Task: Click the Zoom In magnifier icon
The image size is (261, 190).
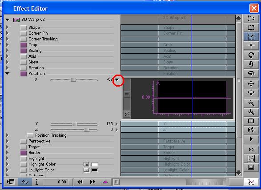Action: pyautogui.click(x=251, y=112)
